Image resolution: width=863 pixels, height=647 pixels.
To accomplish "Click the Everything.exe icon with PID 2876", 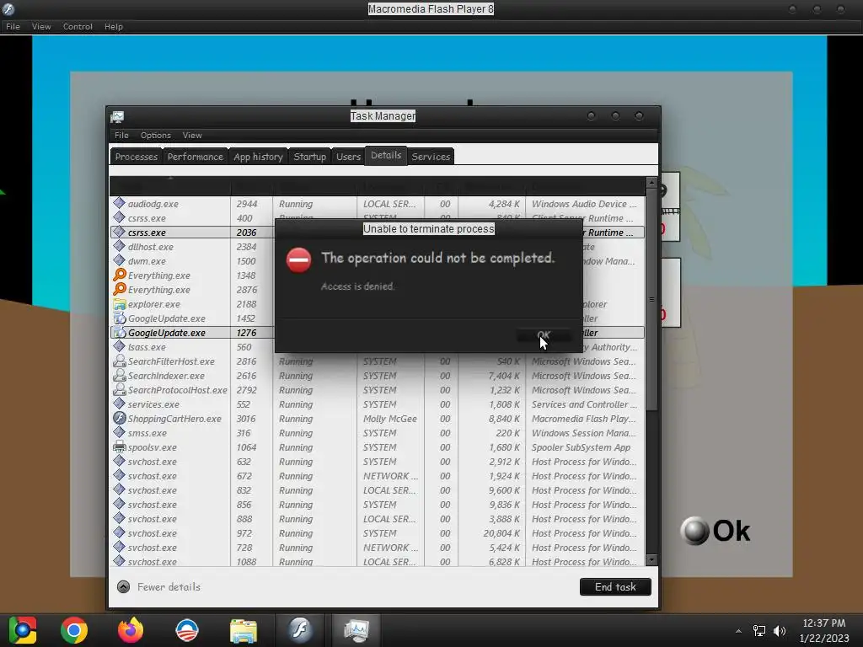I will tap(119, 289).
